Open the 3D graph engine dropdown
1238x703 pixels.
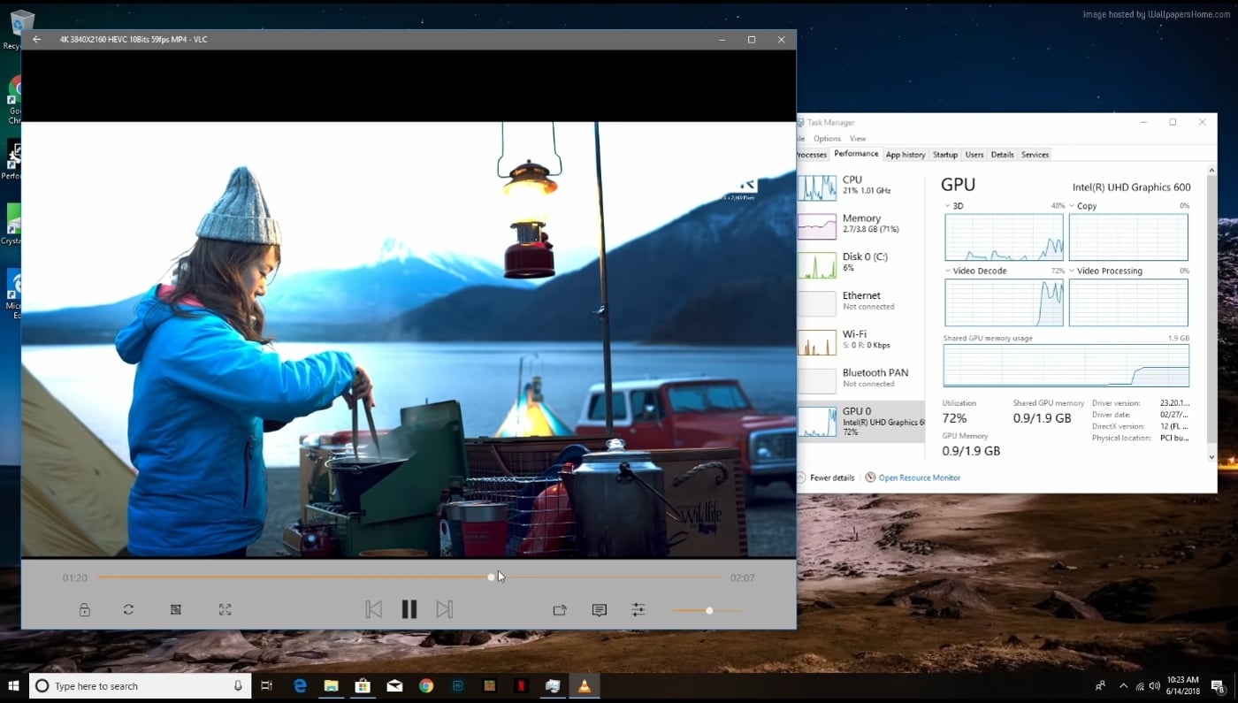pos(949,206)
